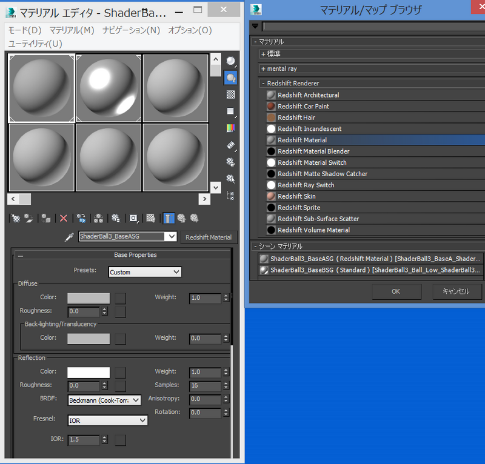Click the white Reflection Color swatch

pyautogui.click(x=89, y=373)
